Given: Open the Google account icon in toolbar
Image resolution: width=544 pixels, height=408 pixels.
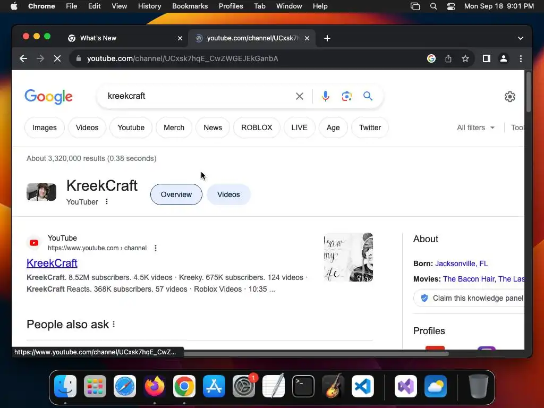Looking at the screenshot, I should pyautogui.click(x=431, y=58).
